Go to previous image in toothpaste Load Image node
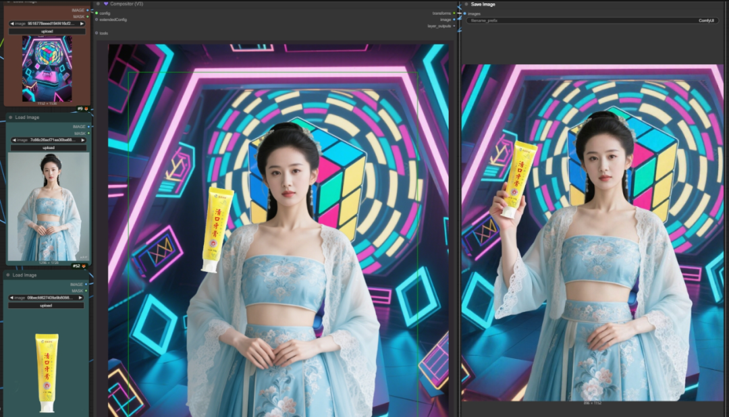This screenshot has width=729, height=417. [x=11, y=298]
